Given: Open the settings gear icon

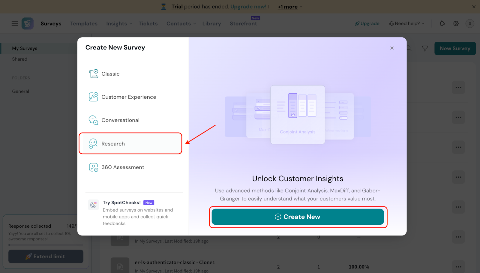Looking at the screenshot, I should click(x=456, y=23).
